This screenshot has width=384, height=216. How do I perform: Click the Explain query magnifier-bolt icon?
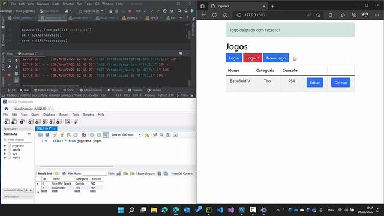point(69,135)
